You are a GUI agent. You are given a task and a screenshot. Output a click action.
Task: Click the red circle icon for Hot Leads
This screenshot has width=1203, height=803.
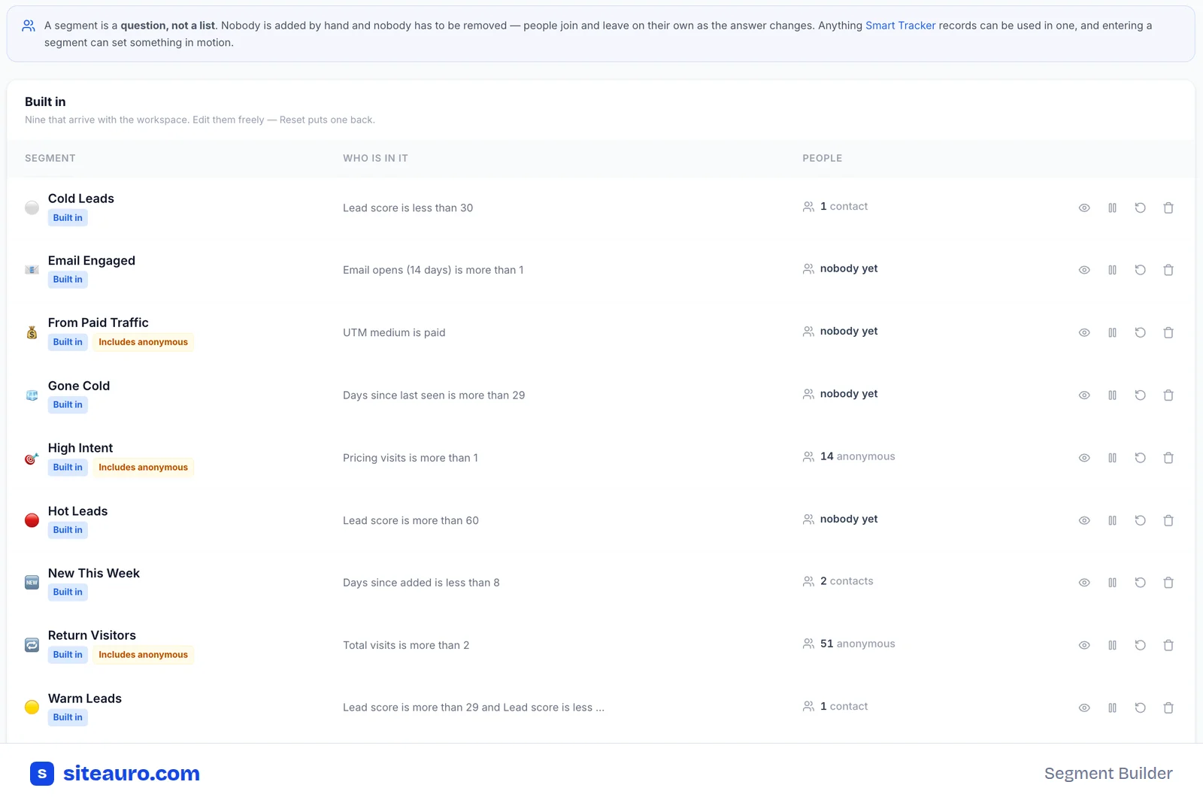click(x=32, y=520)
